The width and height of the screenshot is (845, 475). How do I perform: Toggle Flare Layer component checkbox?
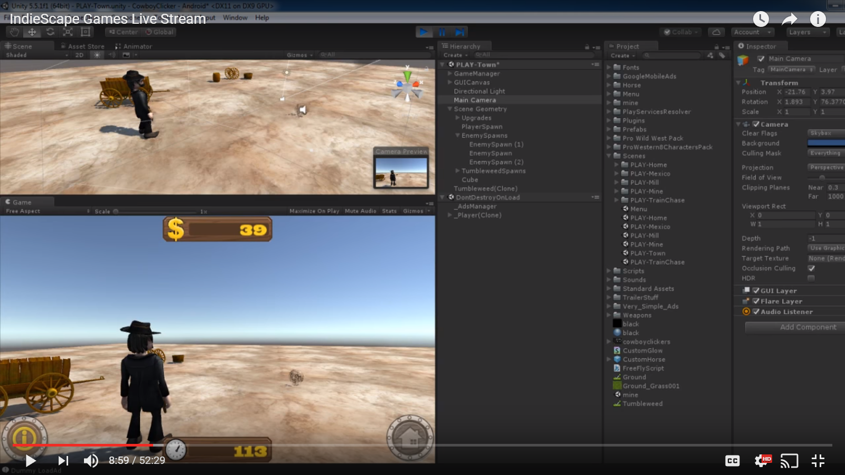[756, 301]
